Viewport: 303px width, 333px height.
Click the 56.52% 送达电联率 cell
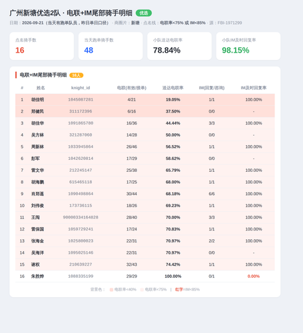click(x=173, y=147)
